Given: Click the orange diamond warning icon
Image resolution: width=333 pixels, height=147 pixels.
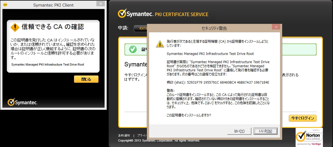Looking at the screenshot, I should (x=15, y=27).
